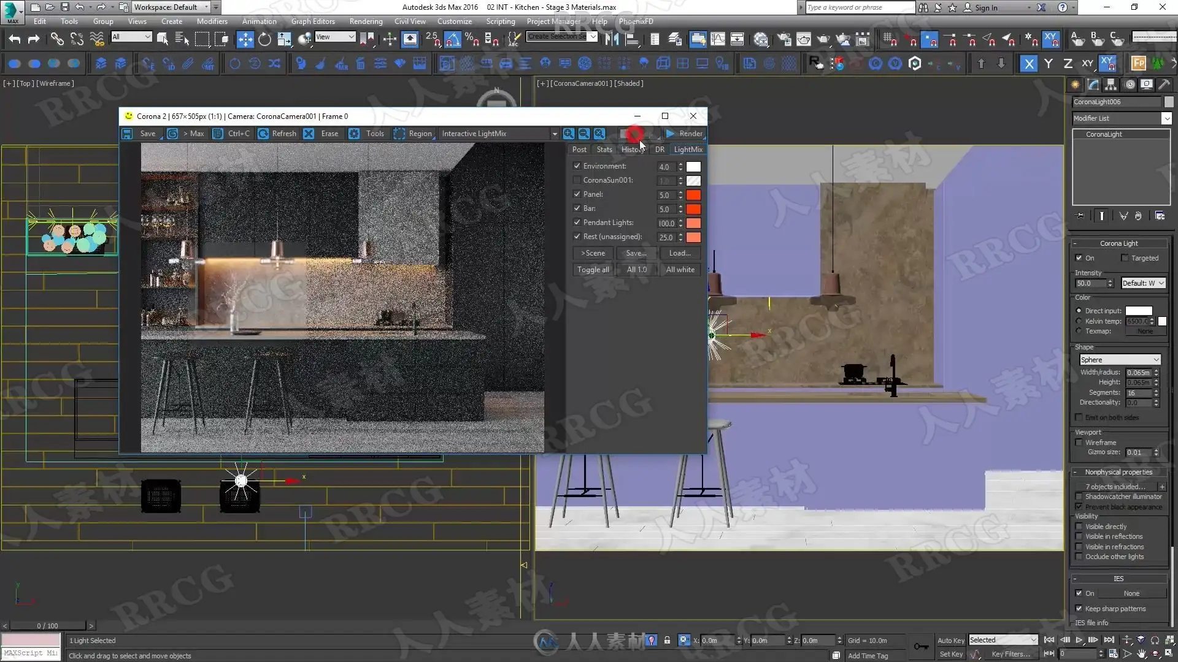Click the All white button
Viewport: 1178px width, 662px height.
pos(680,270)
